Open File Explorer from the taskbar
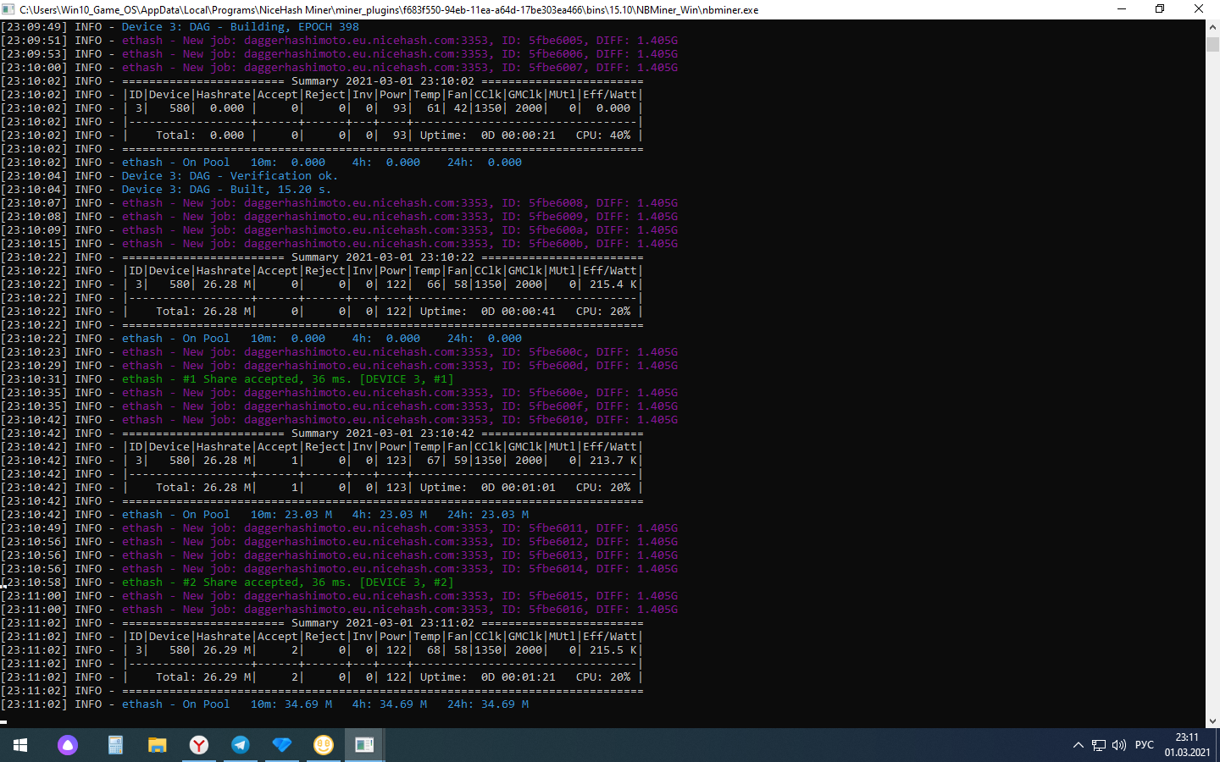This screenshot has width=1220, height=762. pyautogui.click(x=158, y=745)
